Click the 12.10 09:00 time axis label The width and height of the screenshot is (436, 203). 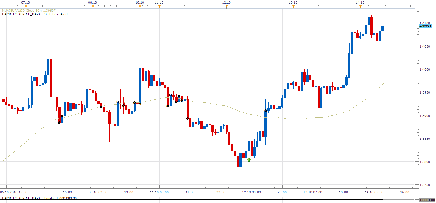coord(251,192)
